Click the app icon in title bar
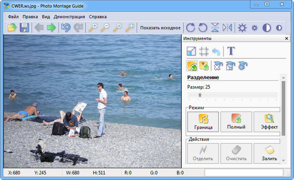Image resolution: width=294 pixels, height=180 pixels. pyautogui.click(x=6, y=6)
